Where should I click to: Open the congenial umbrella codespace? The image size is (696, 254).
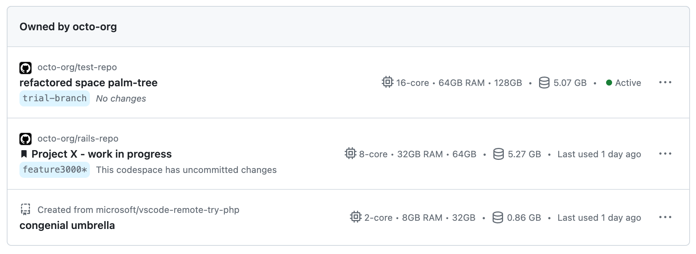67,225
